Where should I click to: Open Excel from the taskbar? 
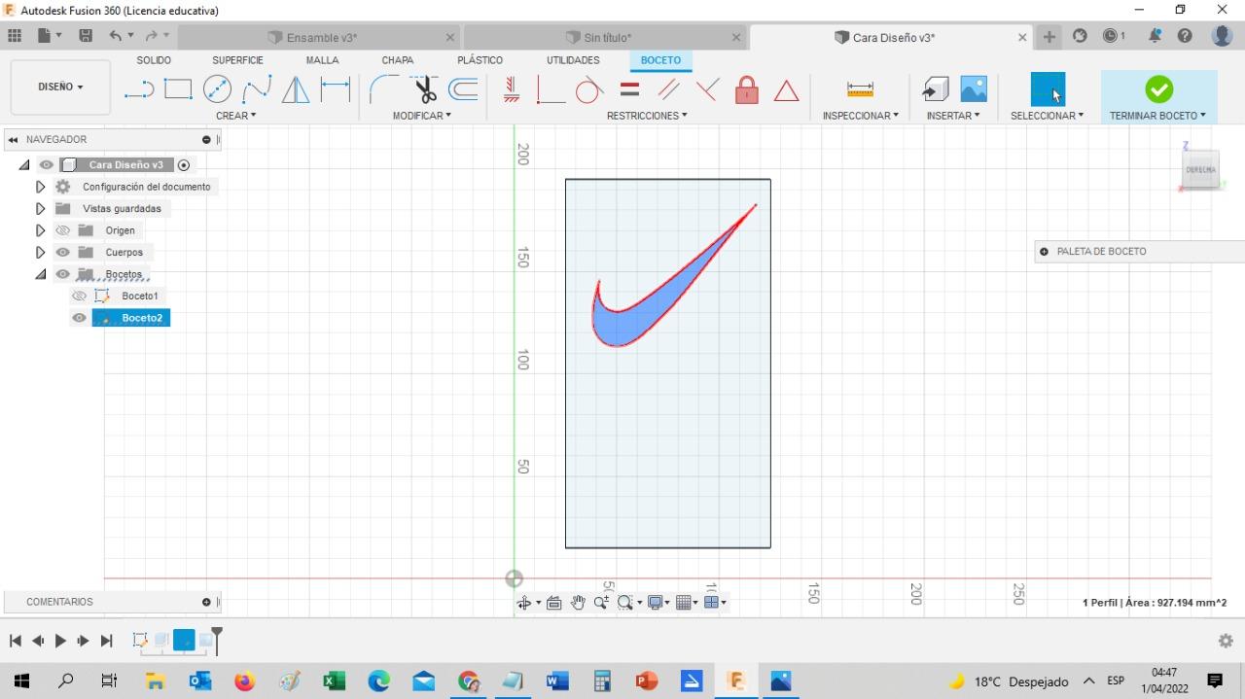(x=334, y=682)
